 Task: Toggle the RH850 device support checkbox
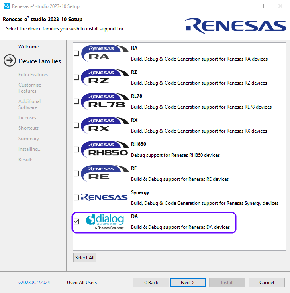point(76,150)
